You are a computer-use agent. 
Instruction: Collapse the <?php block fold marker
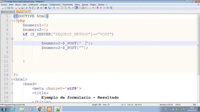12,21
